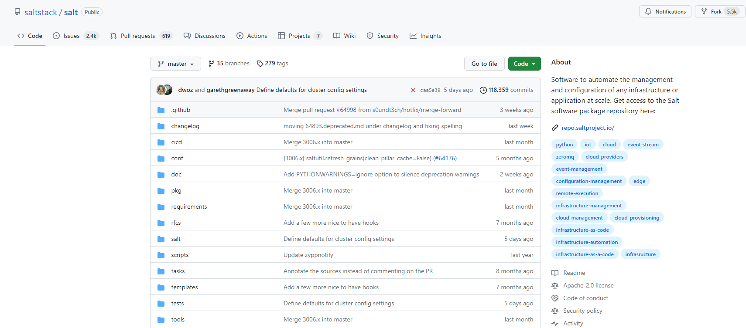
Task: Click the branch icon beside 35 branches
Action: (x=212, y=64)
